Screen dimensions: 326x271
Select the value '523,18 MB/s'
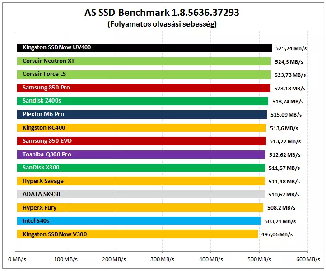click(289, 89)
